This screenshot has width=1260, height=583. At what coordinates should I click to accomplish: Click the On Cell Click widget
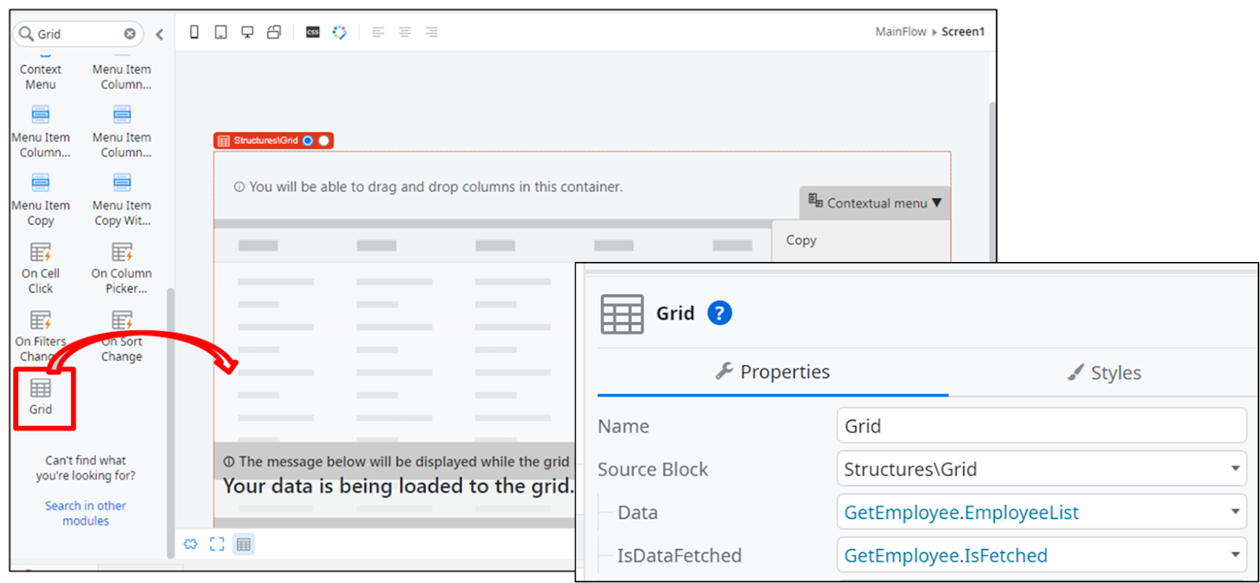[41, 268]
